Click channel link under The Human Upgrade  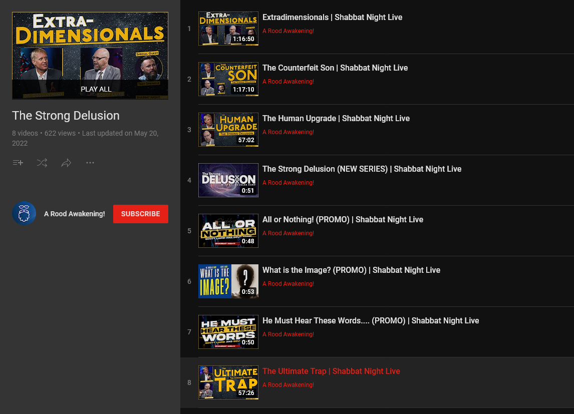pyautogui.click(x=288, y=132)
